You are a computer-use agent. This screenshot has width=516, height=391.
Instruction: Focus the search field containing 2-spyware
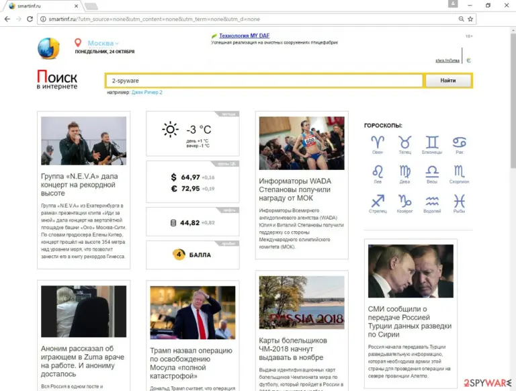pos(264,81)
